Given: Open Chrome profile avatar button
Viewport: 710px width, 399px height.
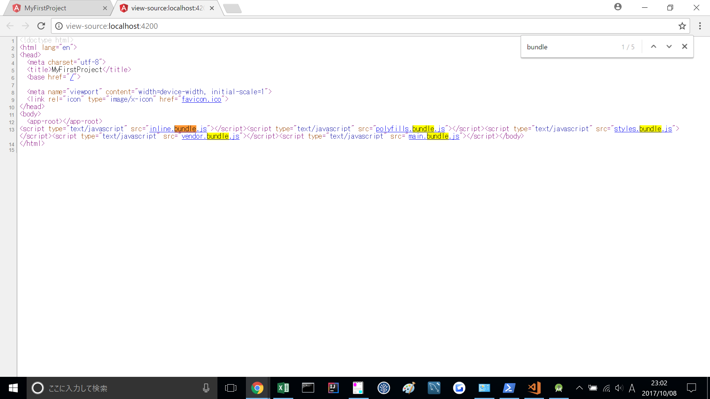Looking at the screenshot, I should (x=618, y=7).
